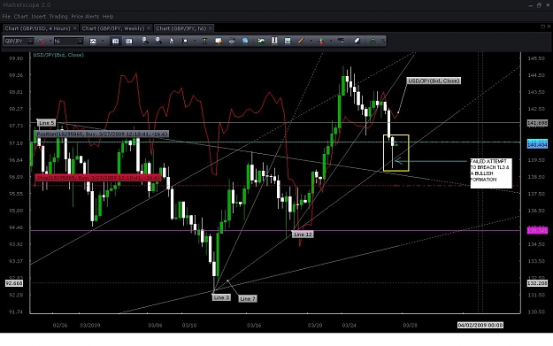Click the 92.668 left axis label
The height and width of the screenshot is (346, 553).
[x=14, y=283]
